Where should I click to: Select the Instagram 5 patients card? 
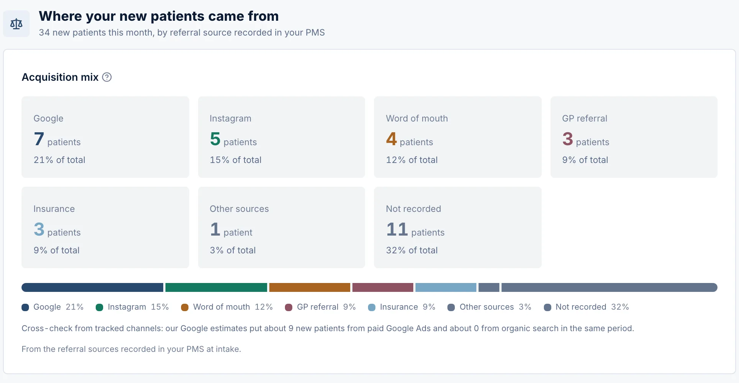coord(282,137)
